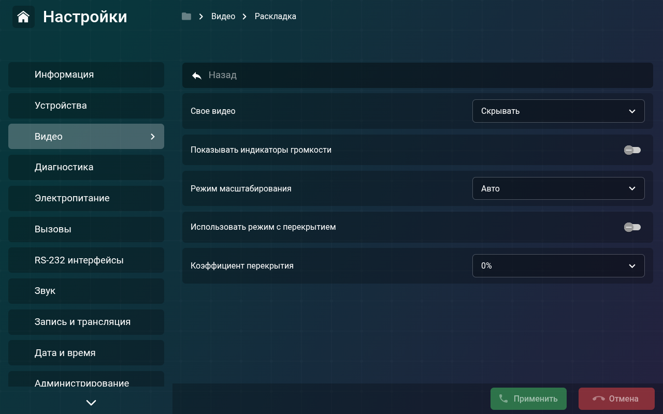Enable Использовать режим с перекрытием
The height and width of the screenshot is (414, 663).
[632, 227]
